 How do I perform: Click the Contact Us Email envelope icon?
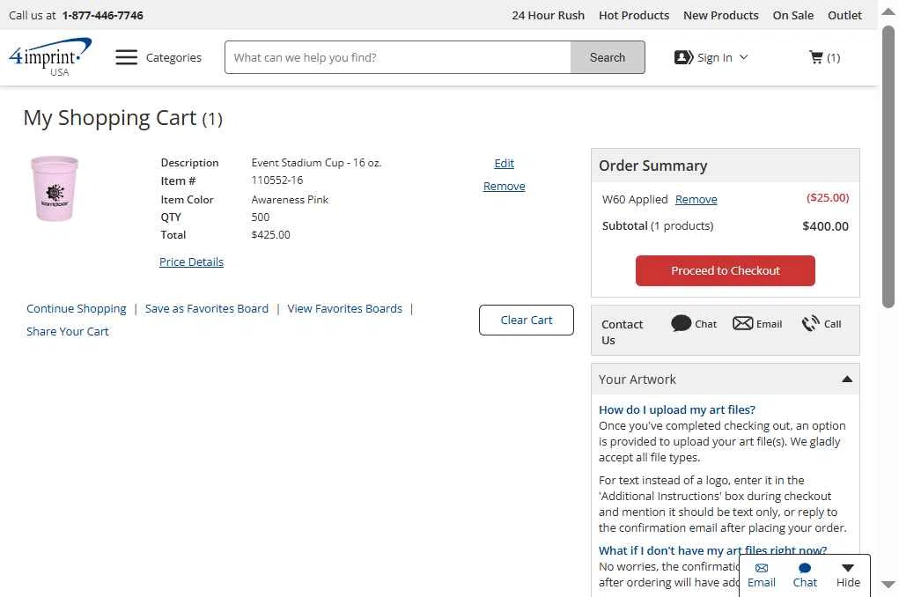point(743,323)
